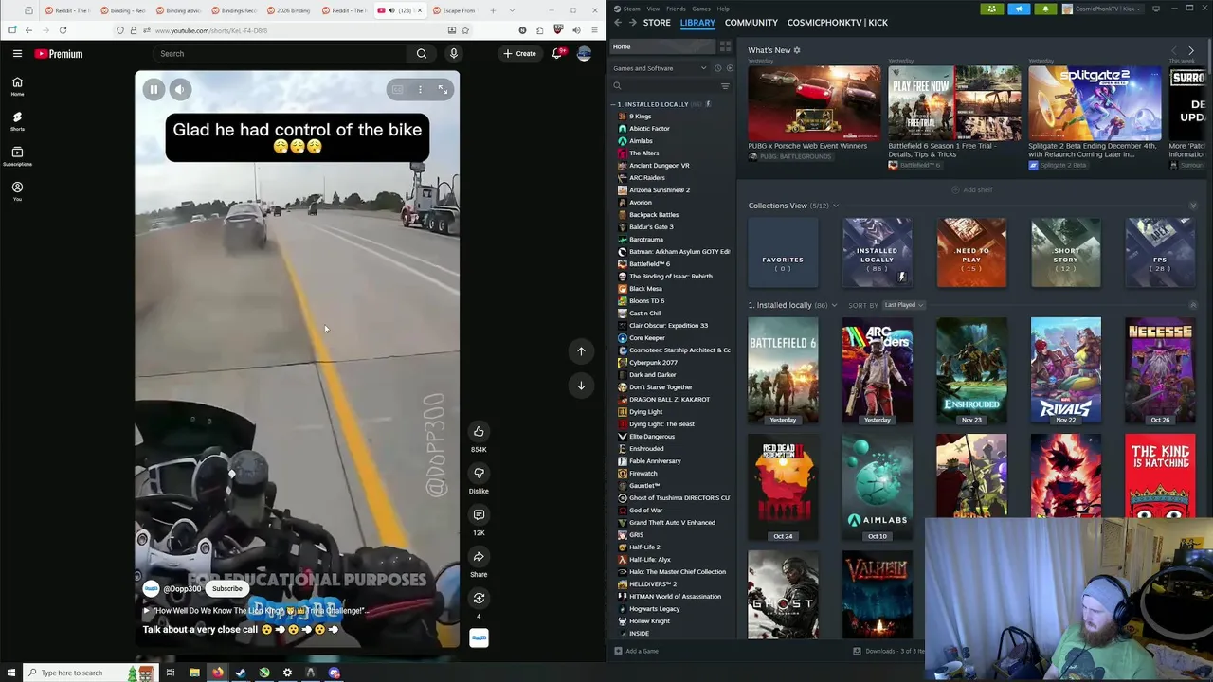The image size is (1213, 682).
Task: Open the What's New settings gear
Action: pos(797,50)
